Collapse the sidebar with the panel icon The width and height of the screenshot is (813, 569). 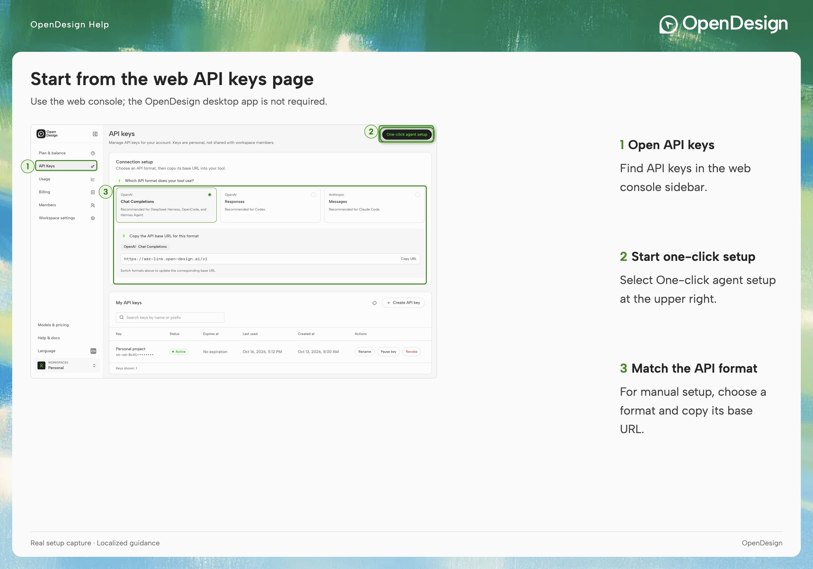click(95, 134)
